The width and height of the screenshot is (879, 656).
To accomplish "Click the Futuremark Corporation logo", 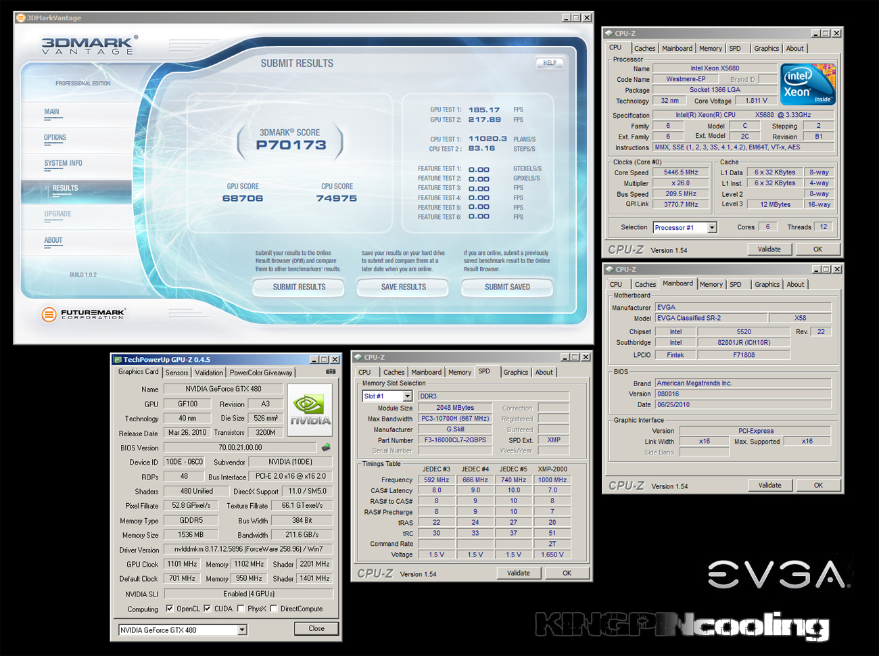I will pos(83,314).
